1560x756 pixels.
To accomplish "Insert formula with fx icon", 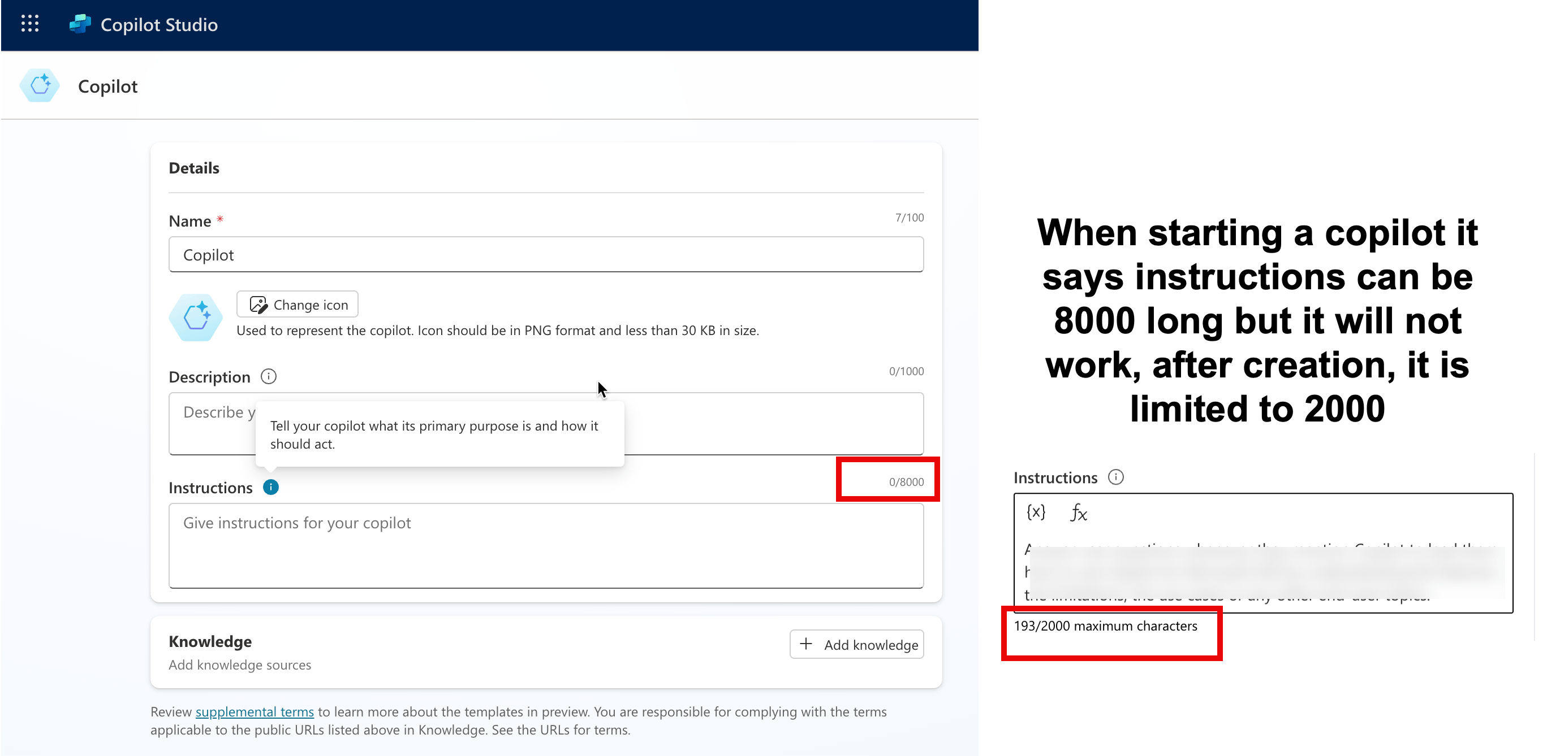I will pos(1078,512).
